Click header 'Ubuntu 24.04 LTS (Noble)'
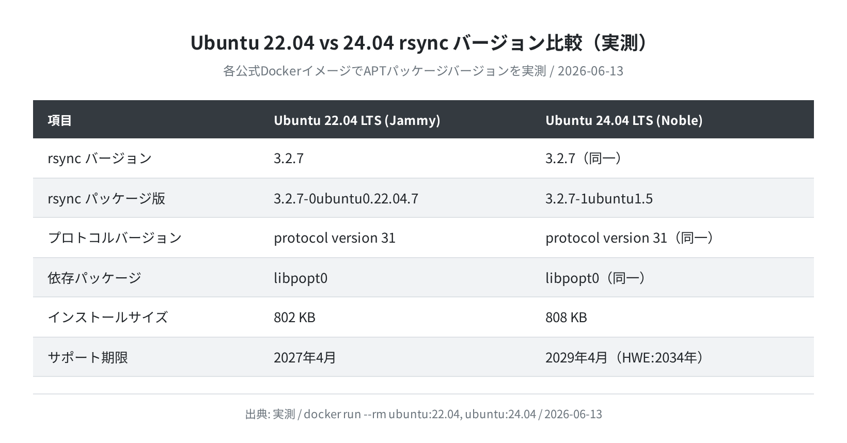 [x=624, y=120]
